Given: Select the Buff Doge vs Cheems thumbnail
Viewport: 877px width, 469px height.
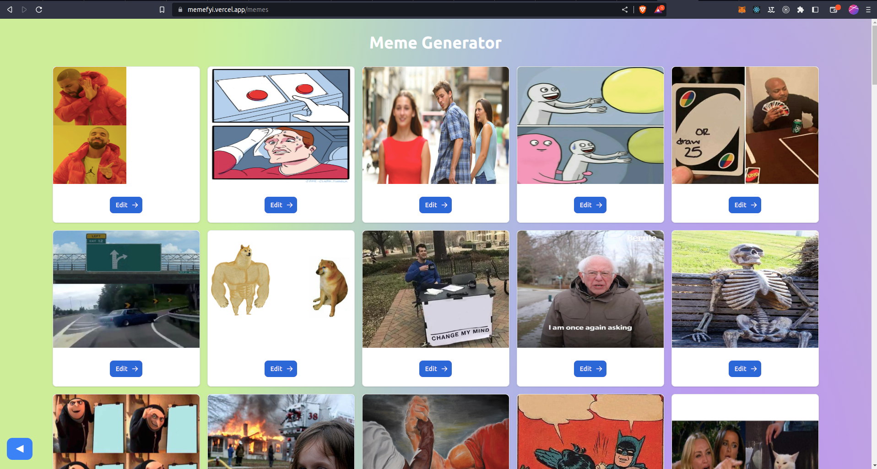Looking at the screenshot, I should pos(281,289).
